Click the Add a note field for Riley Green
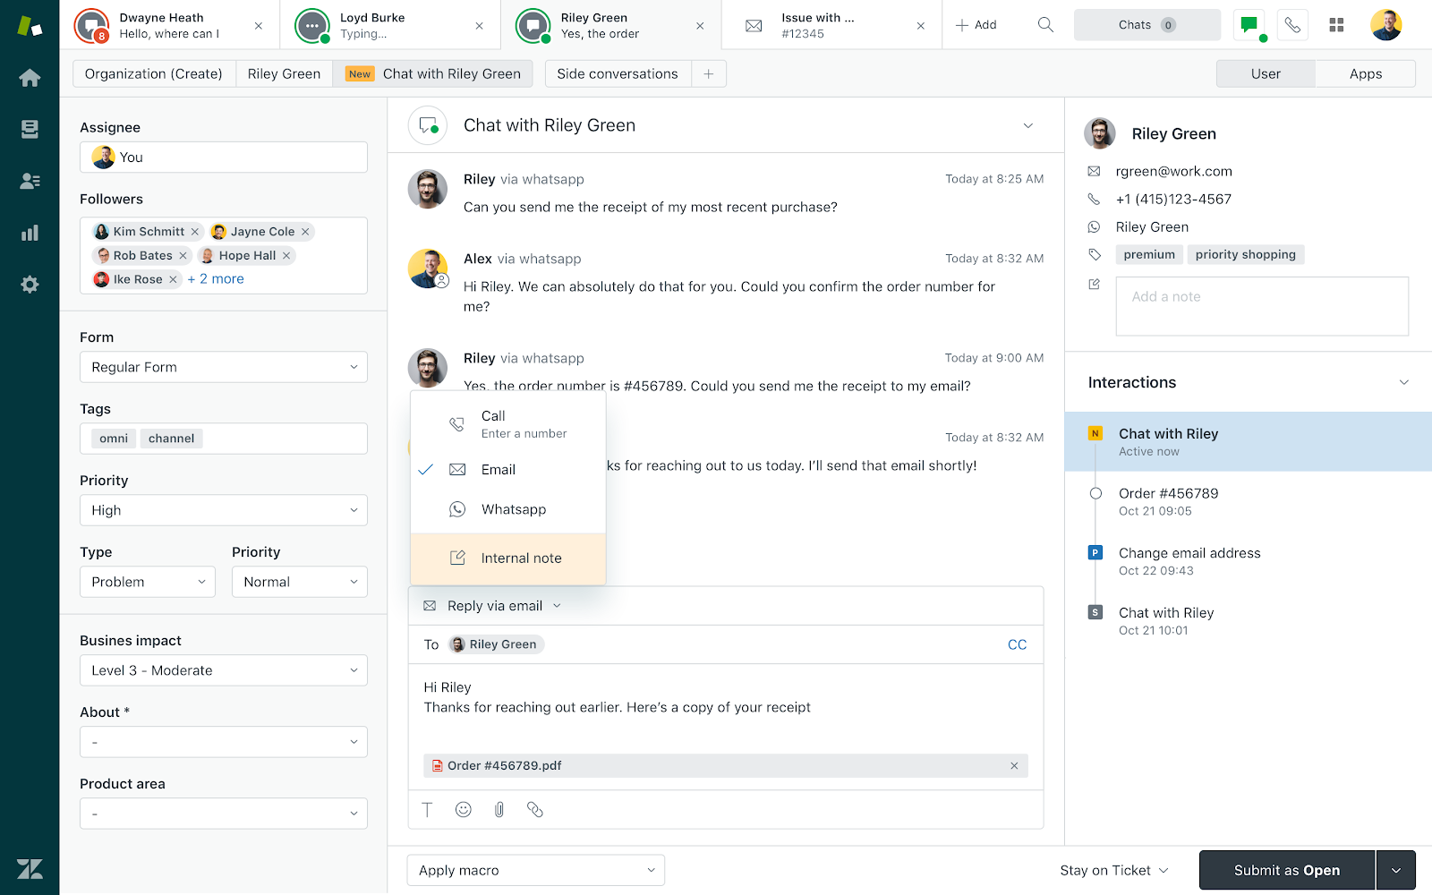This screenshot has height=895, width=1432. point(1261,305)
